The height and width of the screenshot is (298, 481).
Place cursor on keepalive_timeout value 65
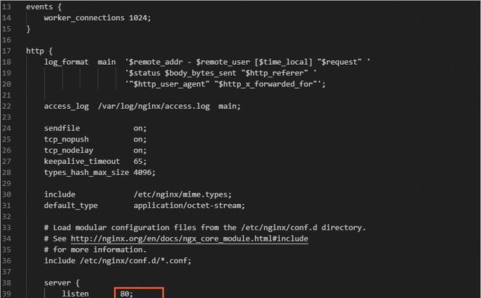(x=140, y=162)
